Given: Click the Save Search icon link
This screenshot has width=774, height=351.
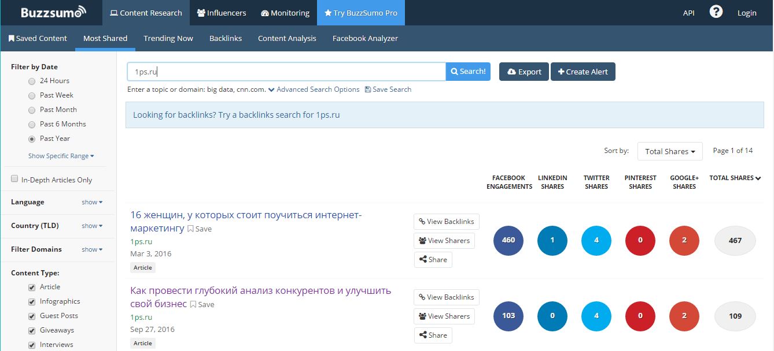Looking at the screenshot, I should coord(368,89).
